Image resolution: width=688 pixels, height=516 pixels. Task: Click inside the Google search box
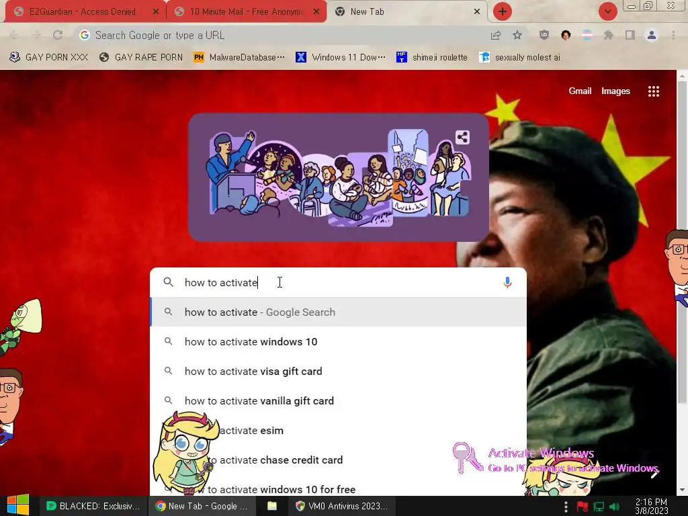338,282
